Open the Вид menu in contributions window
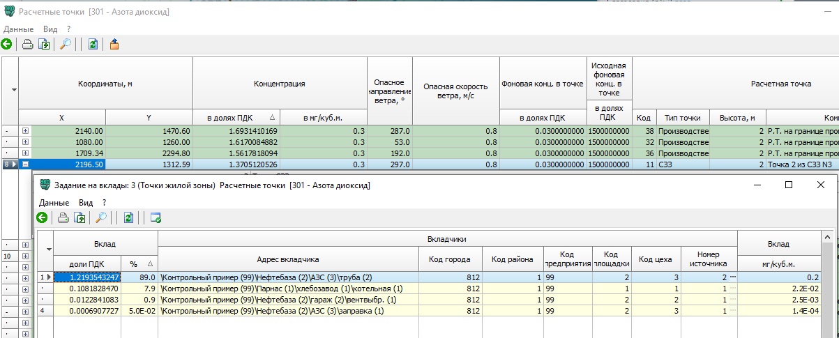 pyautogui.click(x=85, y=203)
